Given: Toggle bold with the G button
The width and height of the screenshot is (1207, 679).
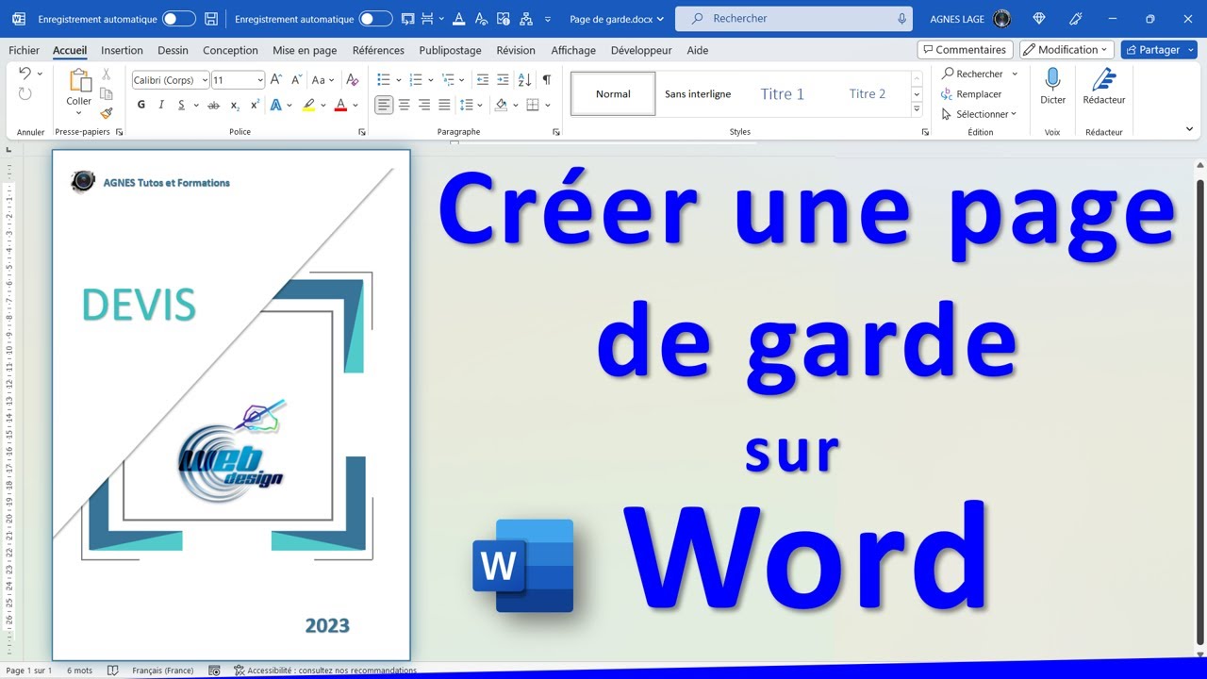Looking at the screenshot, I should click(141, 105).
